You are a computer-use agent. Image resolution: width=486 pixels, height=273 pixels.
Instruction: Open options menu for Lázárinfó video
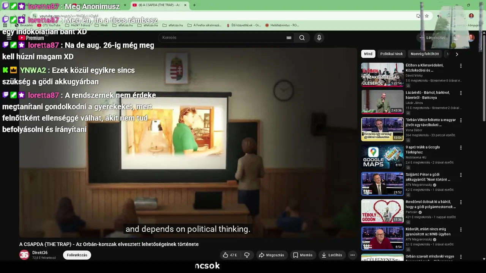coord(461,93)
